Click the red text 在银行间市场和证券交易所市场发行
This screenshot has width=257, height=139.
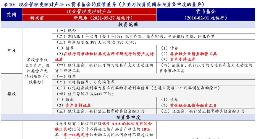(x=108, y=54)
